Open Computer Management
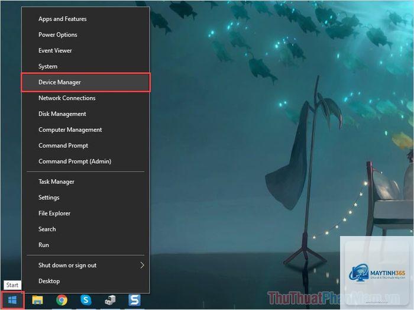 click(x=86, y=130)
